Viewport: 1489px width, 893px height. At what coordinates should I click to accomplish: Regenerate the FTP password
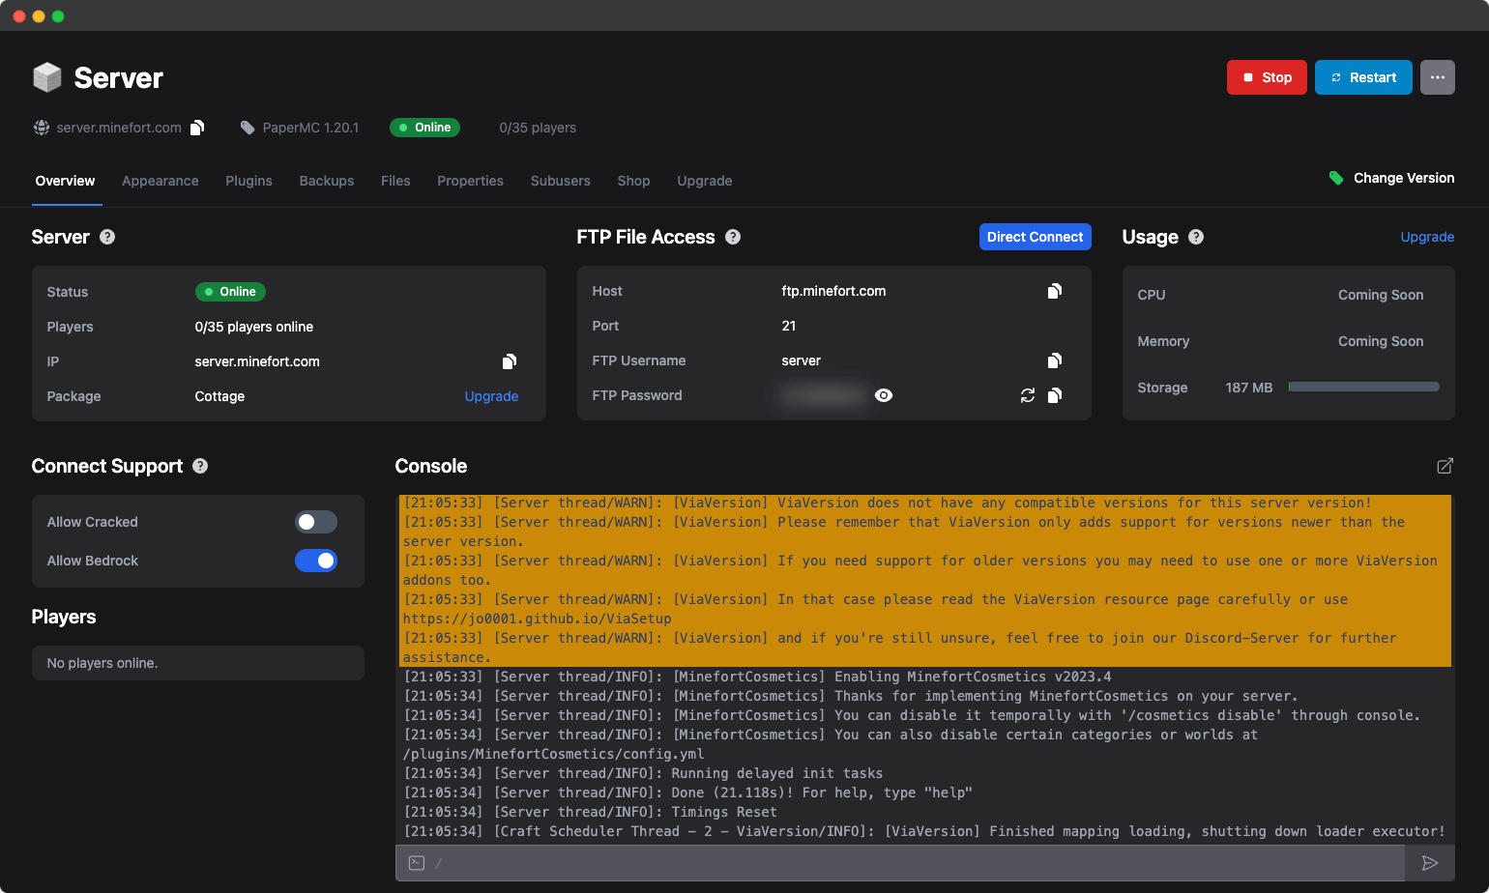coord(1028,395)
